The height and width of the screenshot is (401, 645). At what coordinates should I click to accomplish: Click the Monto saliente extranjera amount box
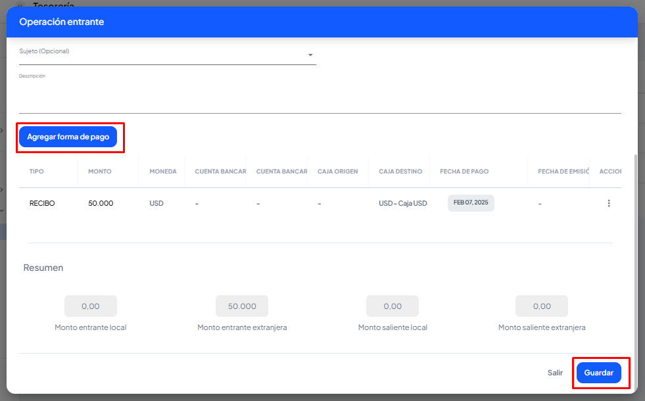point(542,306)
